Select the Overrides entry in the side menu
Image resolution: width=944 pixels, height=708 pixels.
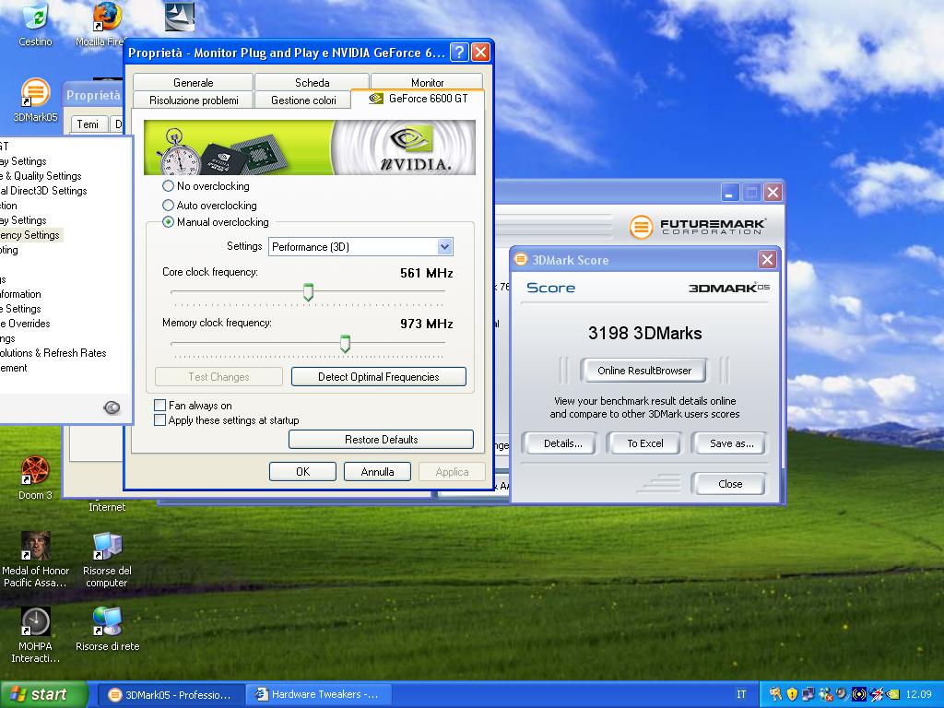pyautogui.click(x=25, y=324)
